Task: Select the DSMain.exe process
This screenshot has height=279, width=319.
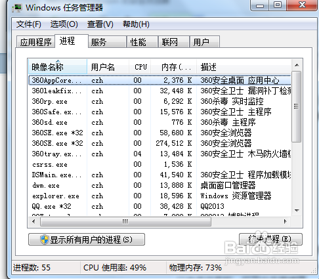Action: 159,175
